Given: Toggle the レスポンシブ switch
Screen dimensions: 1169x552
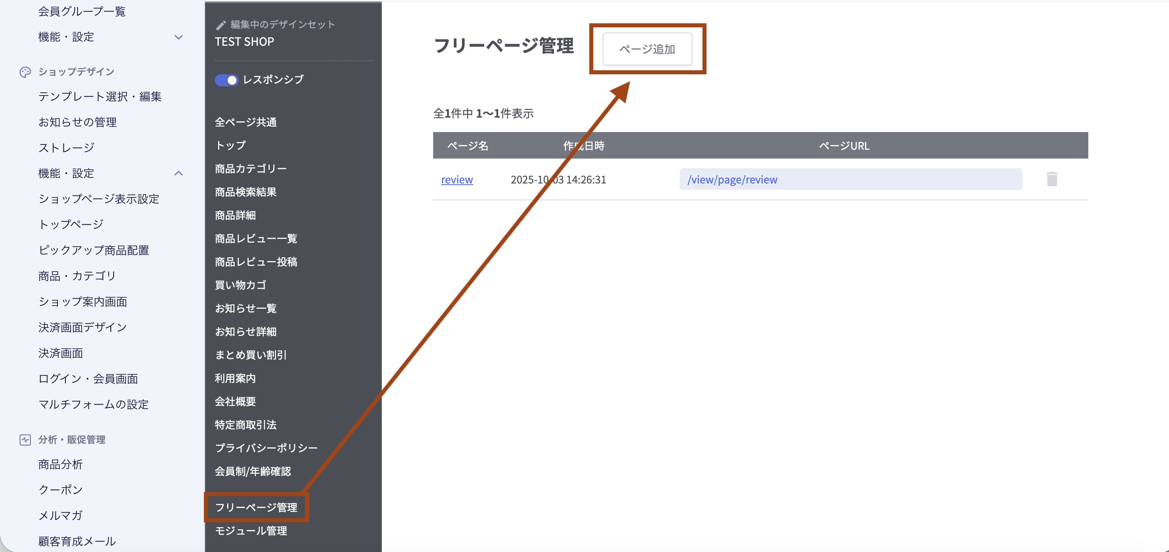Looking at the screenshot, I should (x=226, y=80).
